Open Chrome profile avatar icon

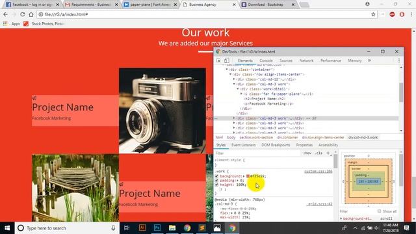367,4
